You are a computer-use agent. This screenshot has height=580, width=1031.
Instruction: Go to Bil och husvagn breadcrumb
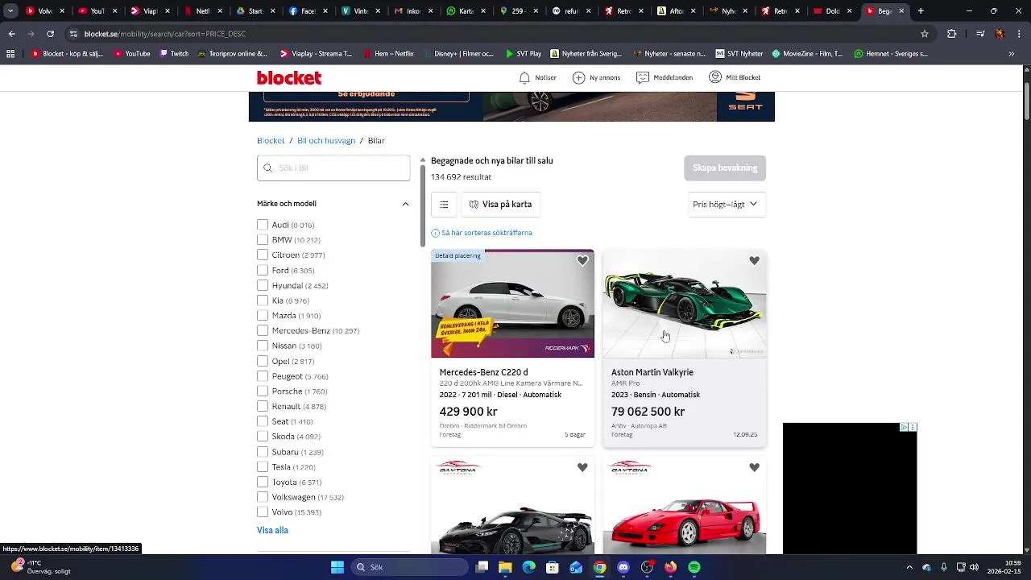click(x=326, y=141)
